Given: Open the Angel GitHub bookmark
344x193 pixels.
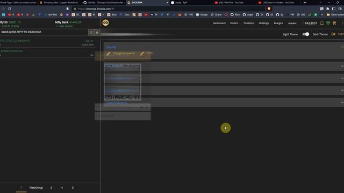Looking at the screenshot, I should point(248,14).
